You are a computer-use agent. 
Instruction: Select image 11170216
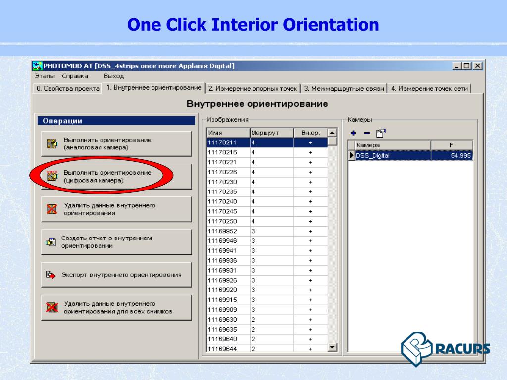click(x=267, y=152)
